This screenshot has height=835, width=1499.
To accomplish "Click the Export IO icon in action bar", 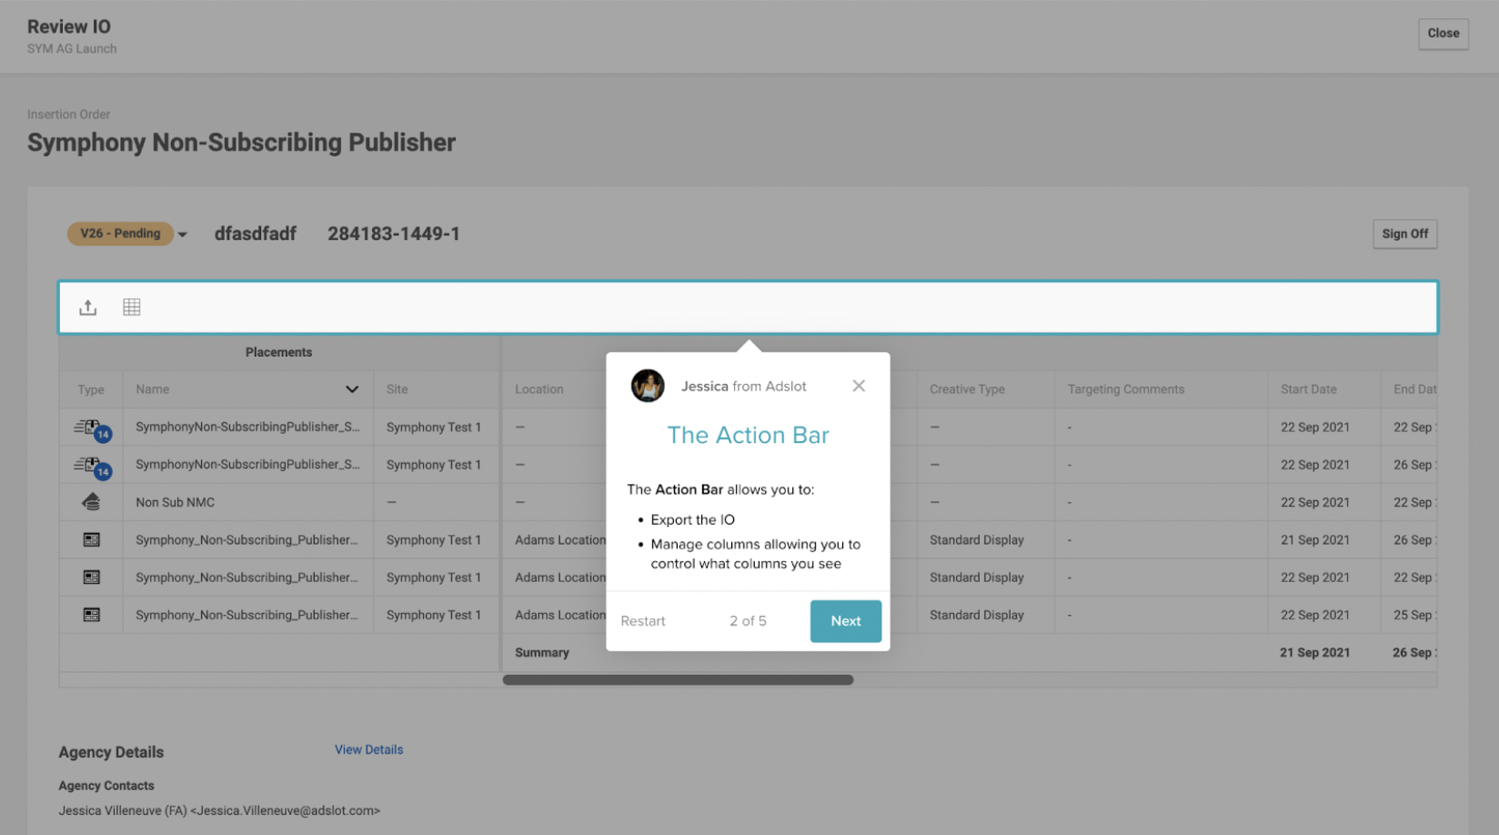I will tap(87, 307).
